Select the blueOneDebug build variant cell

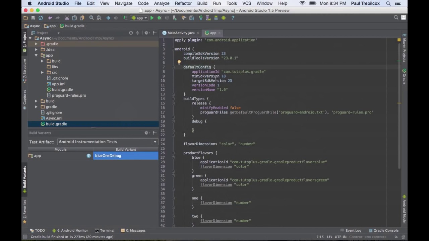(x=126, y=156)
